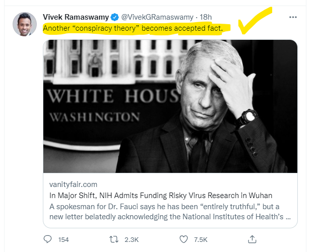Click the 154 replies count
Screen dimensions: 318x252
tap(63, 240)
